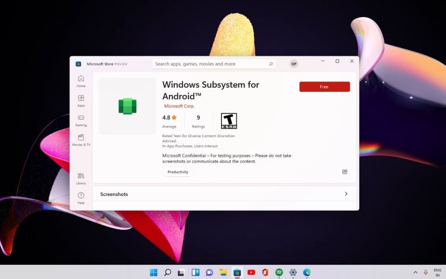This screenshot has height=279, width=446.
Task: Click the ESRB Teen rating badge
Action: click(x=229, y=121)
